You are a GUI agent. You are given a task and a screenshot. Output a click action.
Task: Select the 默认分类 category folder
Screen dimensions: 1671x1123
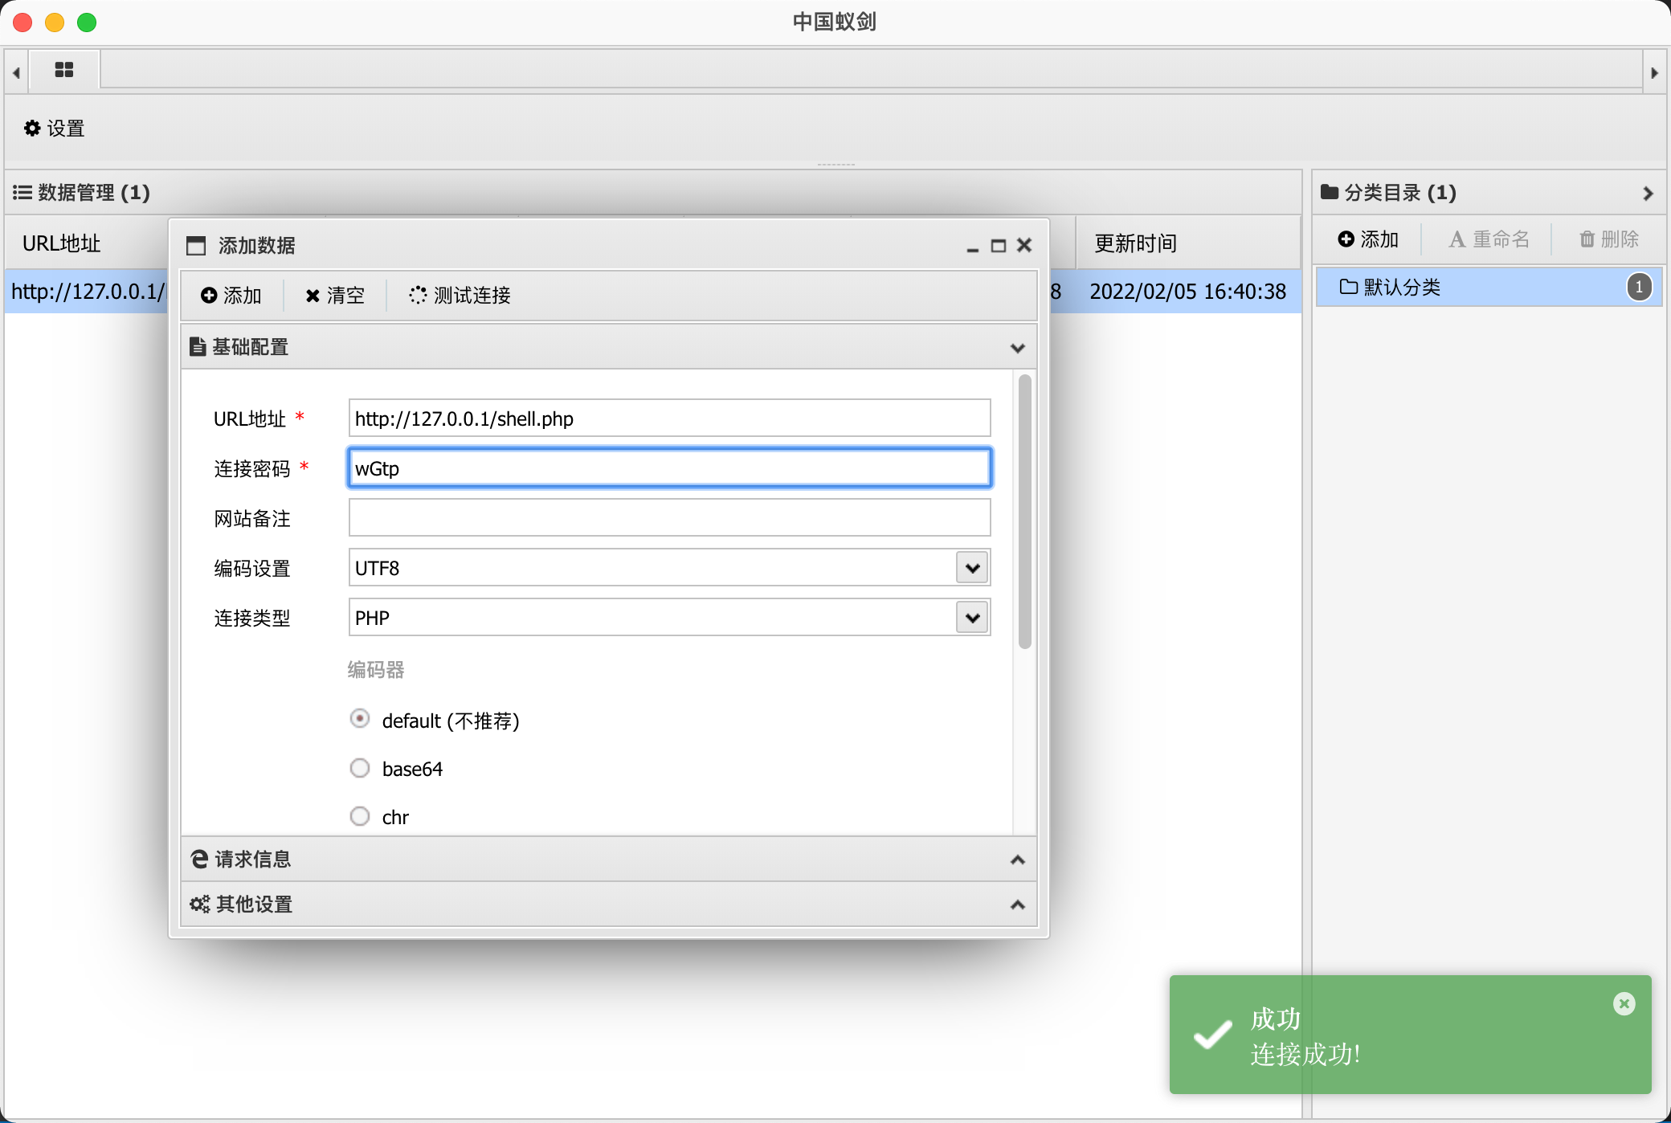click(x=1402, y=288)
